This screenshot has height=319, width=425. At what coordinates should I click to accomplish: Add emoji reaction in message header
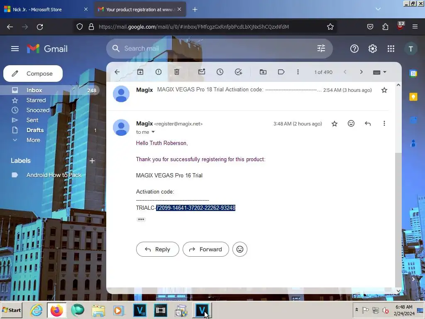click(351, 123)
